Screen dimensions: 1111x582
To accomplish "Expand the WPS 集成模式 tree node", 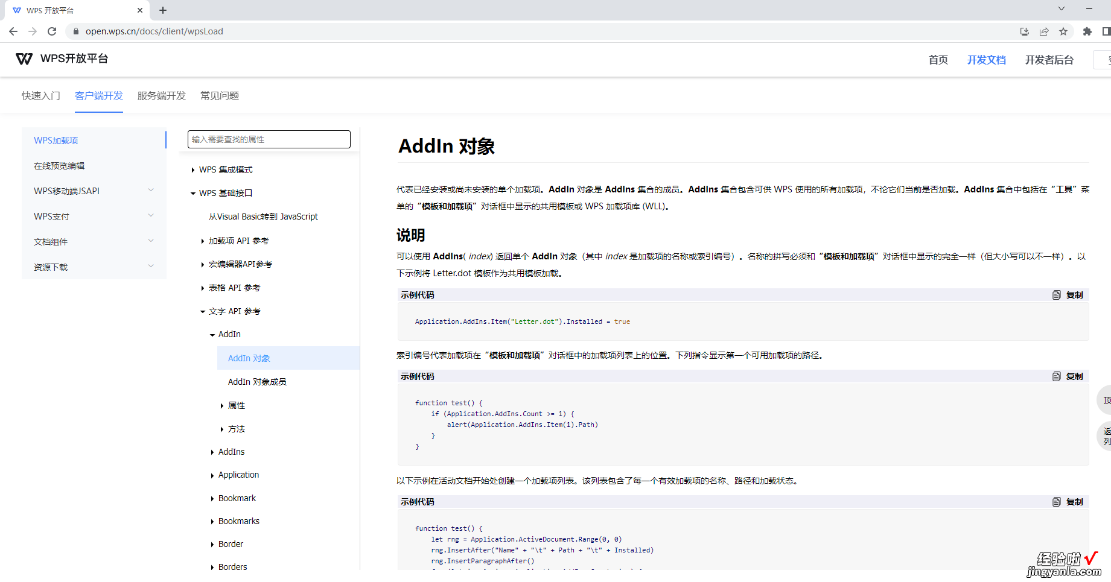I will click(193, 170).
